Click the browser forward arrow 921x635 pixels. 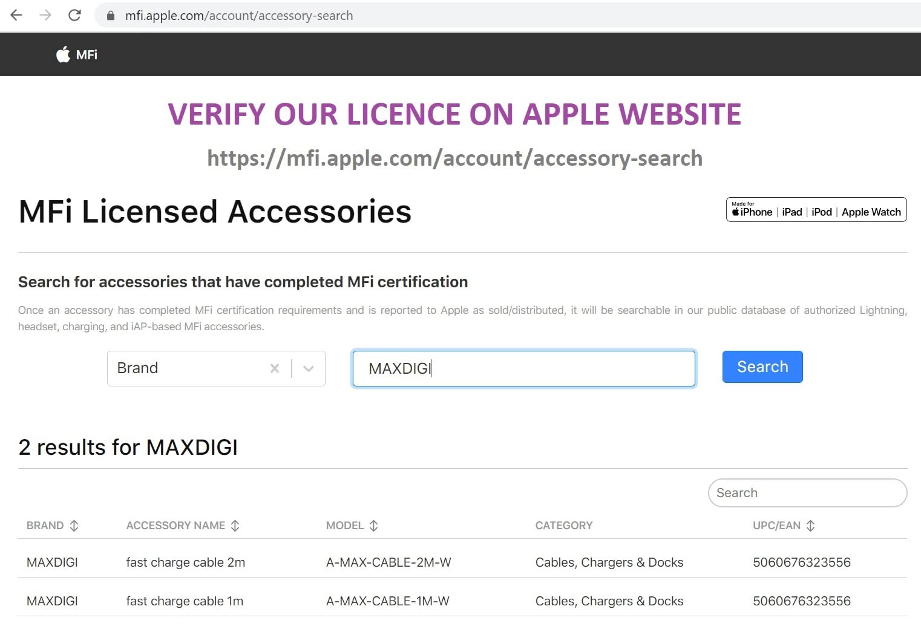point(45,15)
